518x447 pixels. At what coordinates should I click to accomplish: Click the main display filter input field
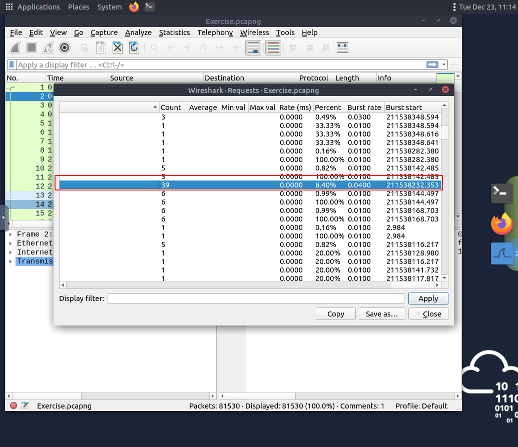[221, 64]
